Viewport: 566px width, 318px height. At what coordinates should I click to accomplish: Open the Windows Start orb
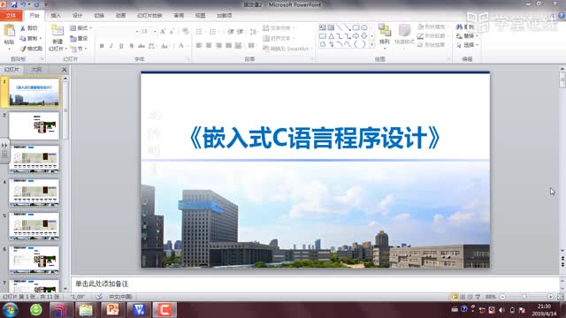(x=10, y=310)
